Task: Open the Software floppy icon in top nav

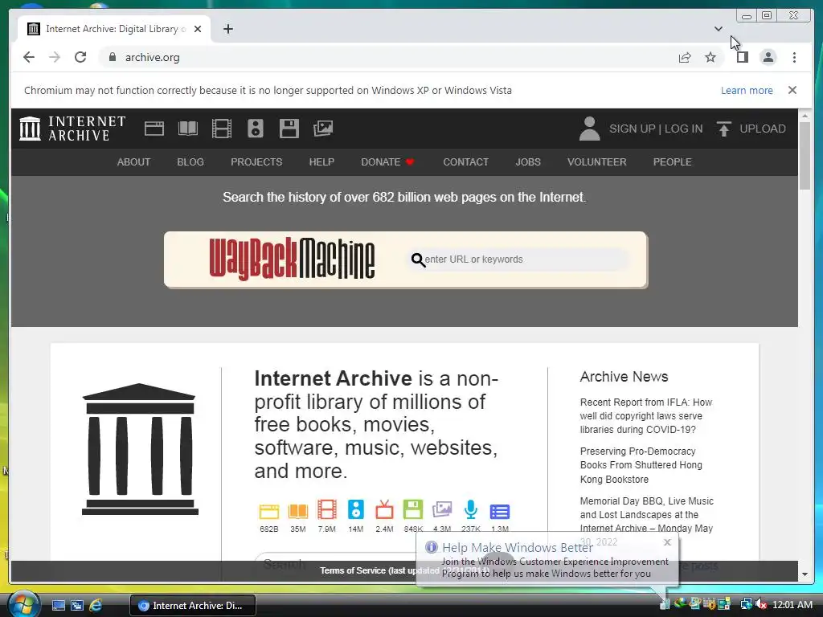Action: click(289, 129)
